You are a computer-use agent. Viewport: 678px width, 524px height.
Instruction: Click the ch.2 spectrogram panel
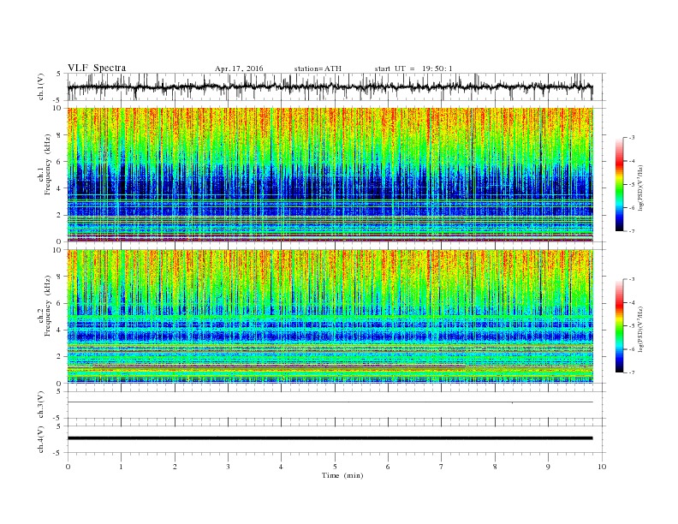point(330,316)
